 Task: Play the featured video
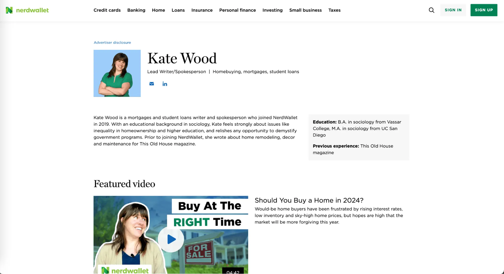[171, 239]
